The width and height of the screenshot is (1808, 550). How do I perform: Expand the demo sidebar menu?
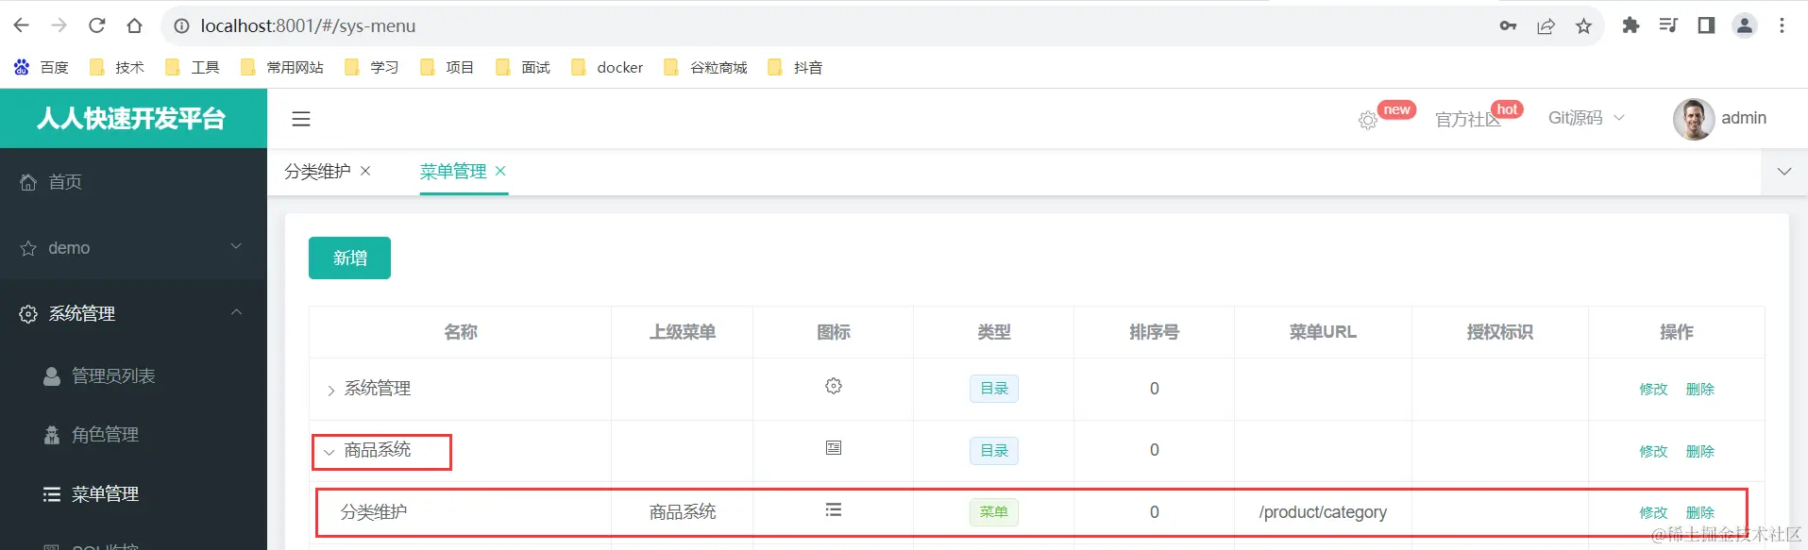[133, 247]
